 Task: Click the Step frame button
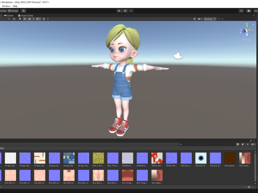tap(131, 11)
